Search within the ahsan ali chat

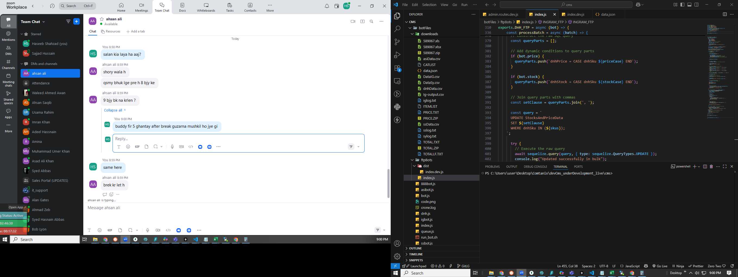[372, 21]
